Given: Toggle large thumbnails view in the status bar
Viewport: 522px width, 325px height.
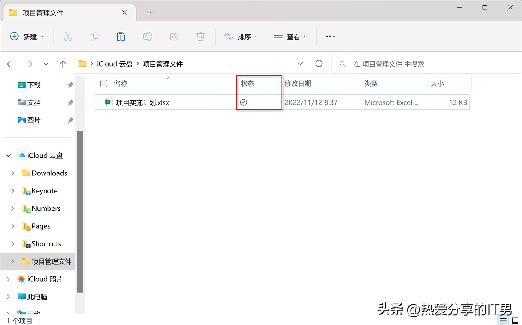Looking at the screenshot, I should [515, 321].
